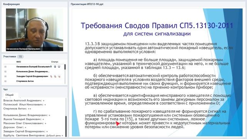This screenshot has width=247, height=139.
Task: Click chat message Стерликов Антон: ++
Action: point(17,108)
